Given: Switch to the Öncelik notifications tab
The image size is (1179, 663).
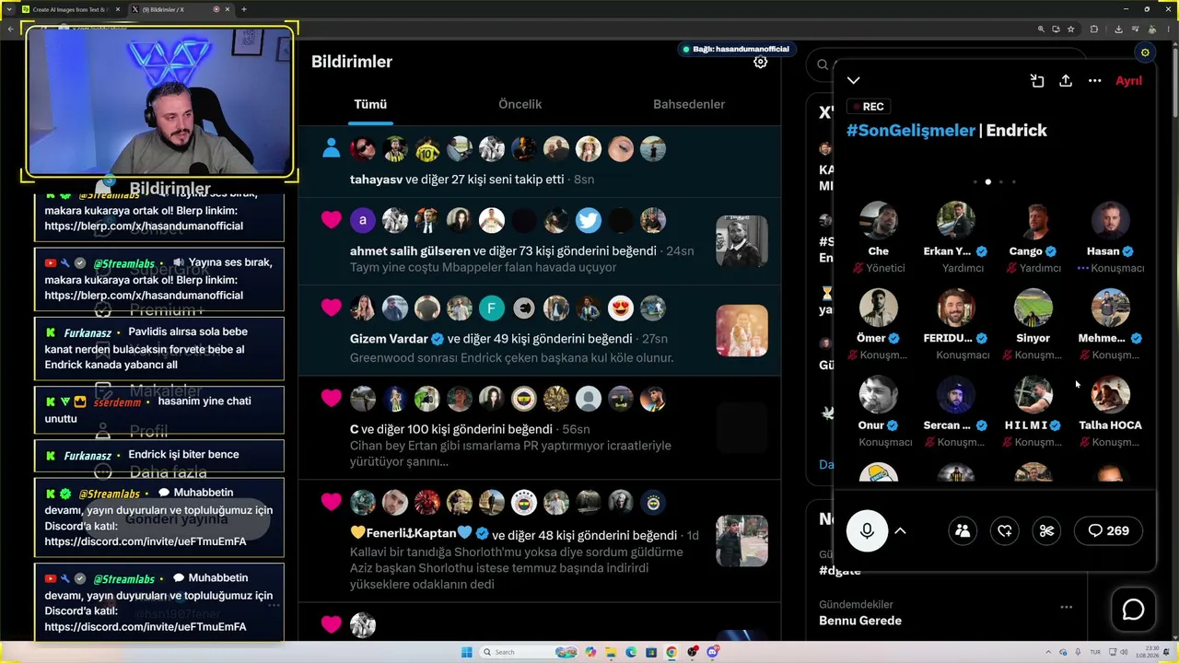Looking at the screenshot, I should [519, 104].
